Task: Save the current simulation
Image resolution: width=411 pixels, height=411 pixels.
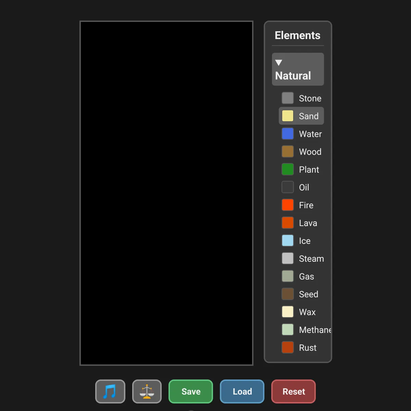Action: [190, 391]
